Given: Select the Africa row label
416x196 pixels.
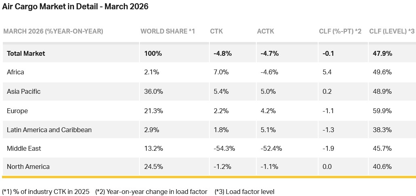Looking at the screenshot, I should (15, 72).
